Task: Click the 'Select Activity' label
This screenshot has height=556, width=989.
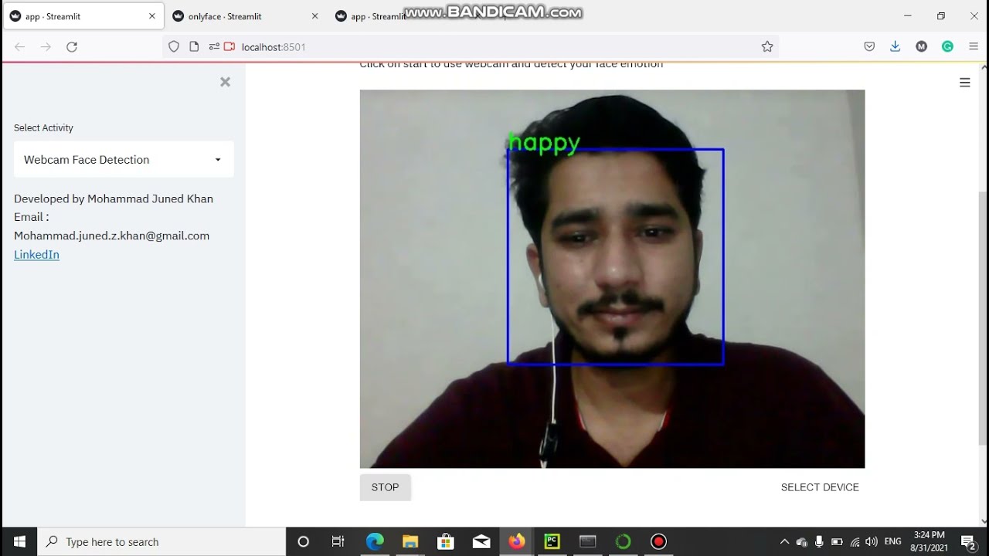Action: pos(43,128)
